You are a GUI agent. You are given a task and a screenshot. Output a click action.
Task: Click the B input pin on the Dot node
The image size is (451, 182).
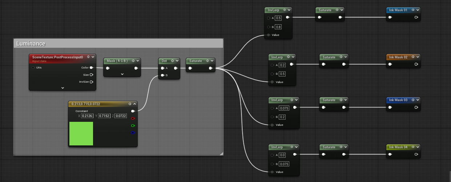click(162, 75)
